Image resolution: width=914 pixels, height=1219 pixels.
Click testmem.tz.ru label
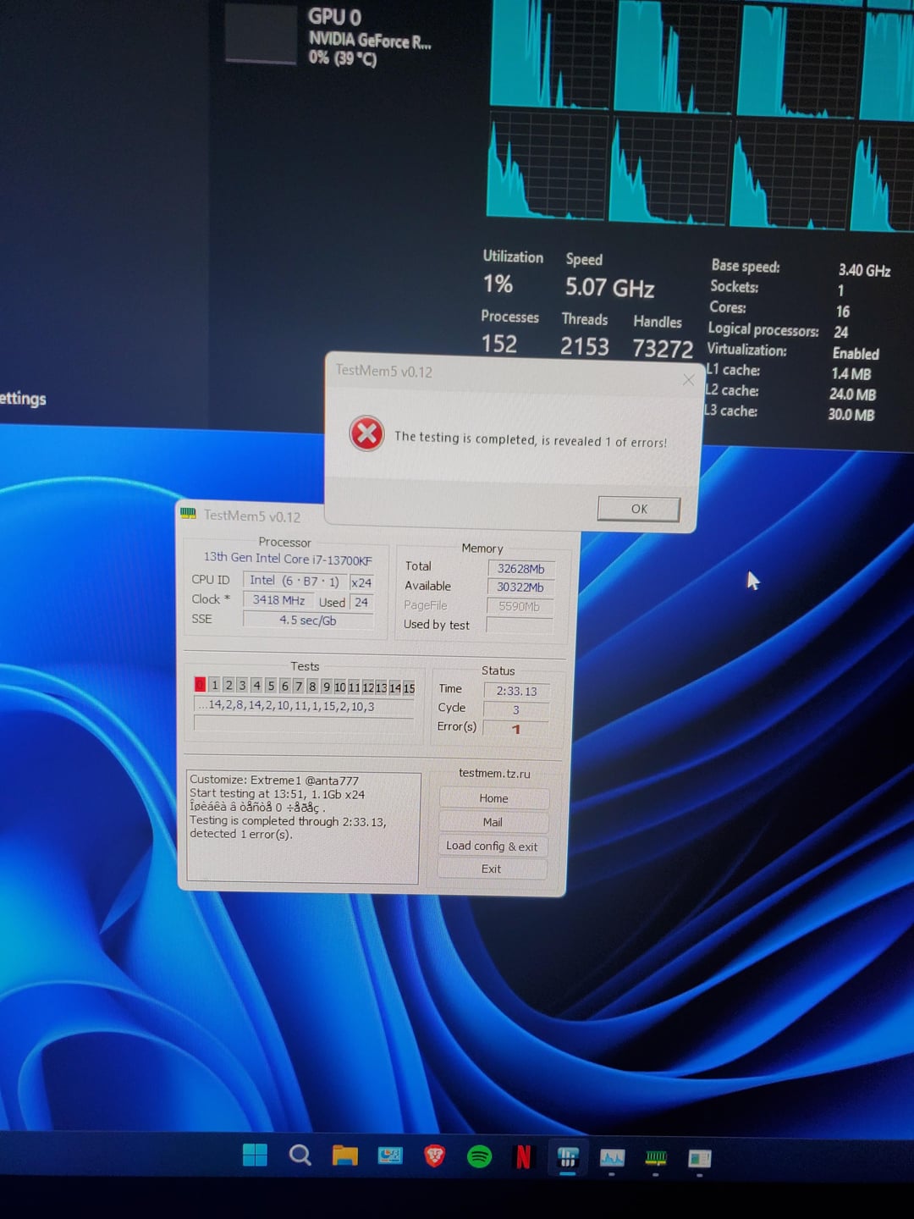pos(494,773)
